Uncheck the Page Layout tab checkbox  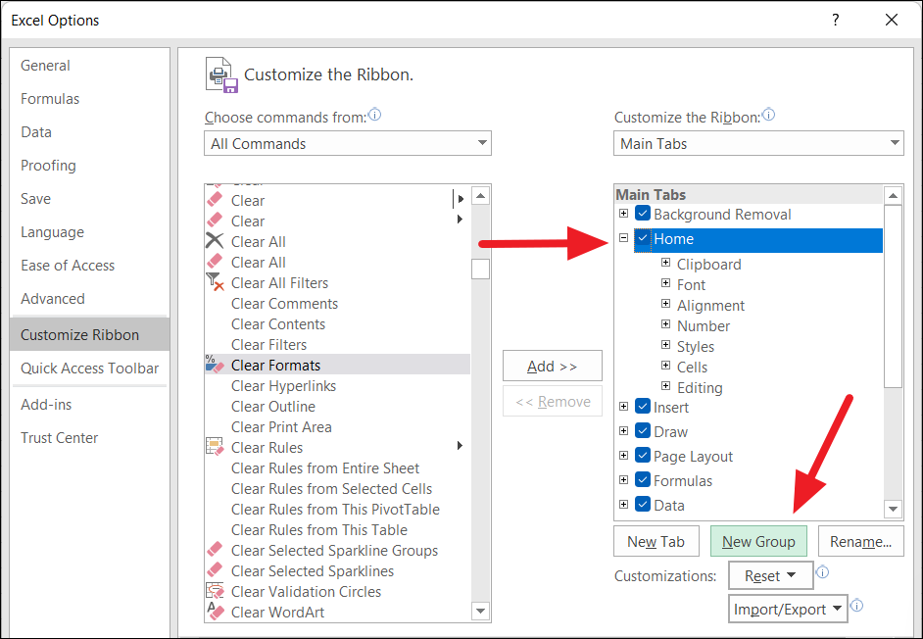coord(642,456)
